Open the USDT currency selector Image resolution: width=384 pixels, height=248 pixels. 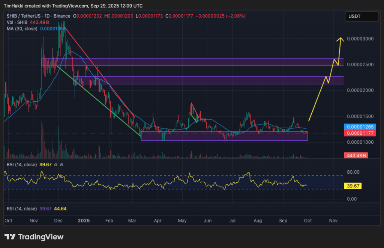click(x=362, y=17)
